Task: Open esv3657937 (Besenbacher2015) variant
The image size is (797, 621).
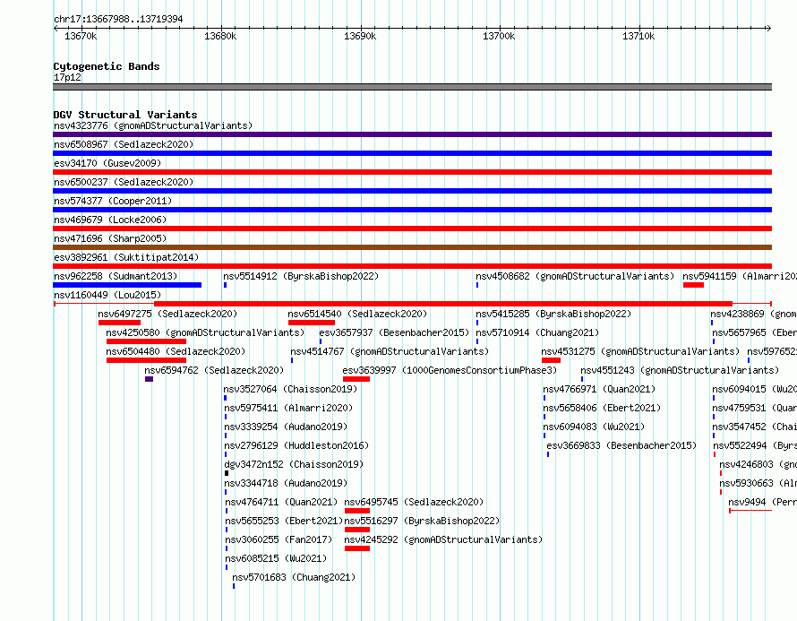Action: pos(394,332)
